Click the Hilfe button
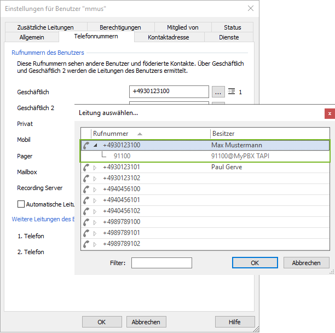This screenshot has width=335, height=333. coord(235,321)
